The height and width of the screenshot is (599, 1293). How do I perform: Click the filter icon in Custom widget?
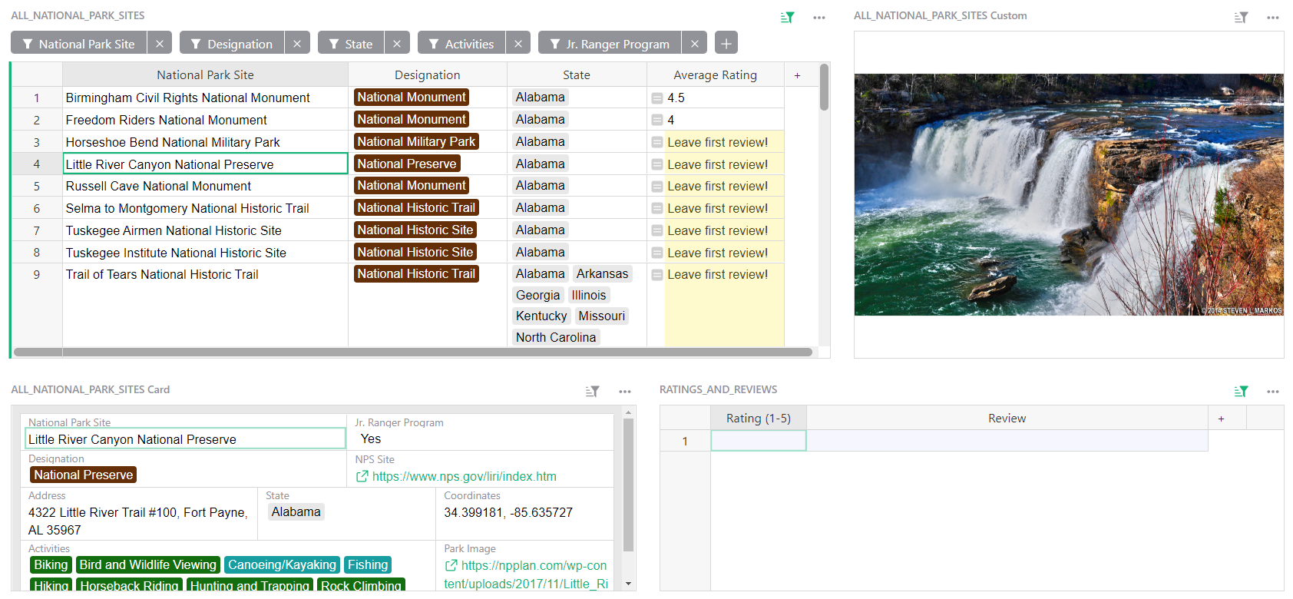click(1241, 17)
